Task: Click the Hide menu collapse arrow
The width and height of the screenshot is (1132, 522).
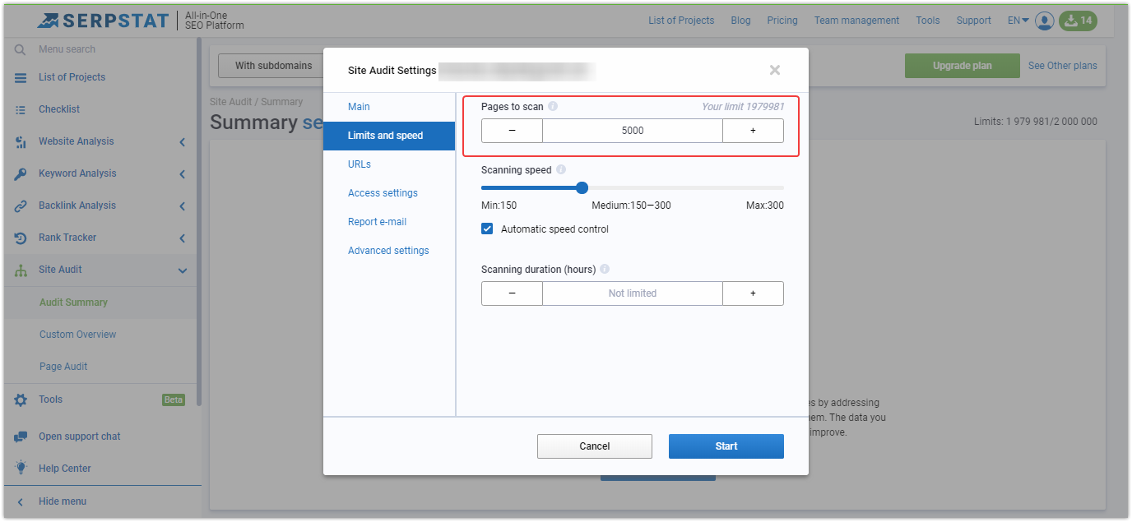Action: [x=21, y=501]
